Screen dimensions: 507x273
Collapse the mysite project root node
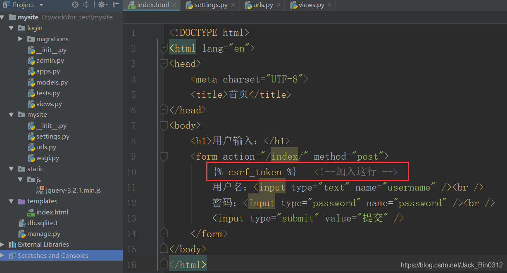pyautogui.click(x=3, y=17)
